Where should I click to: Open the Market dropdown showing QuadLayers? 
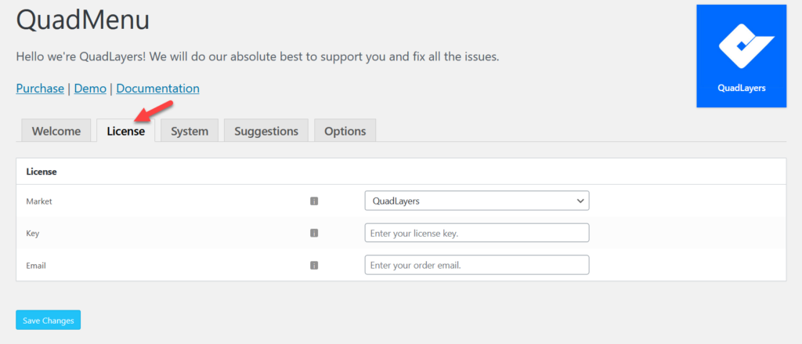[476, 201]
